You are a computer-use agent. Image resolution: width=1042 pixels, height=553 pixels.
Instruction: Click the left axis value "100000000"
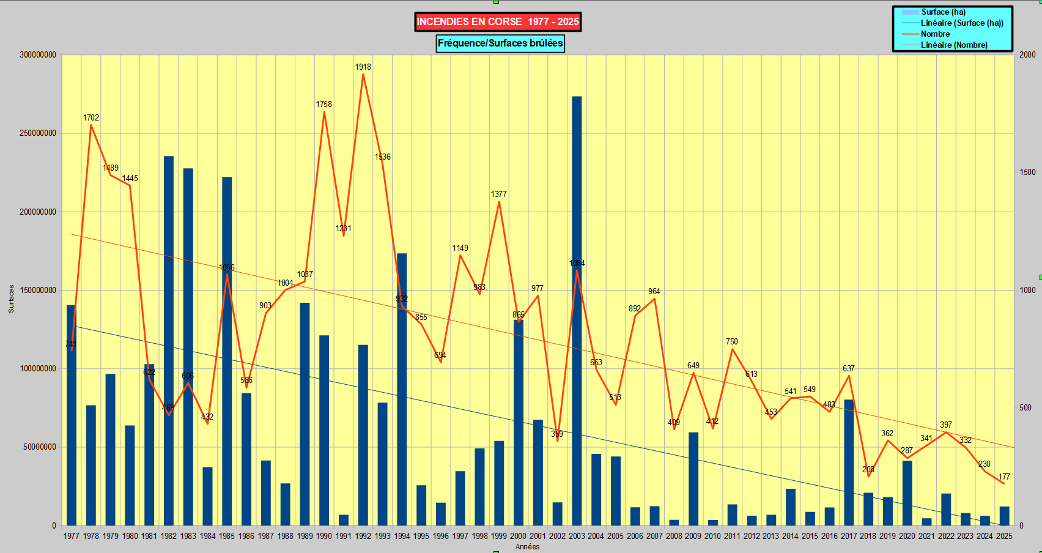(x=38, y=369)
